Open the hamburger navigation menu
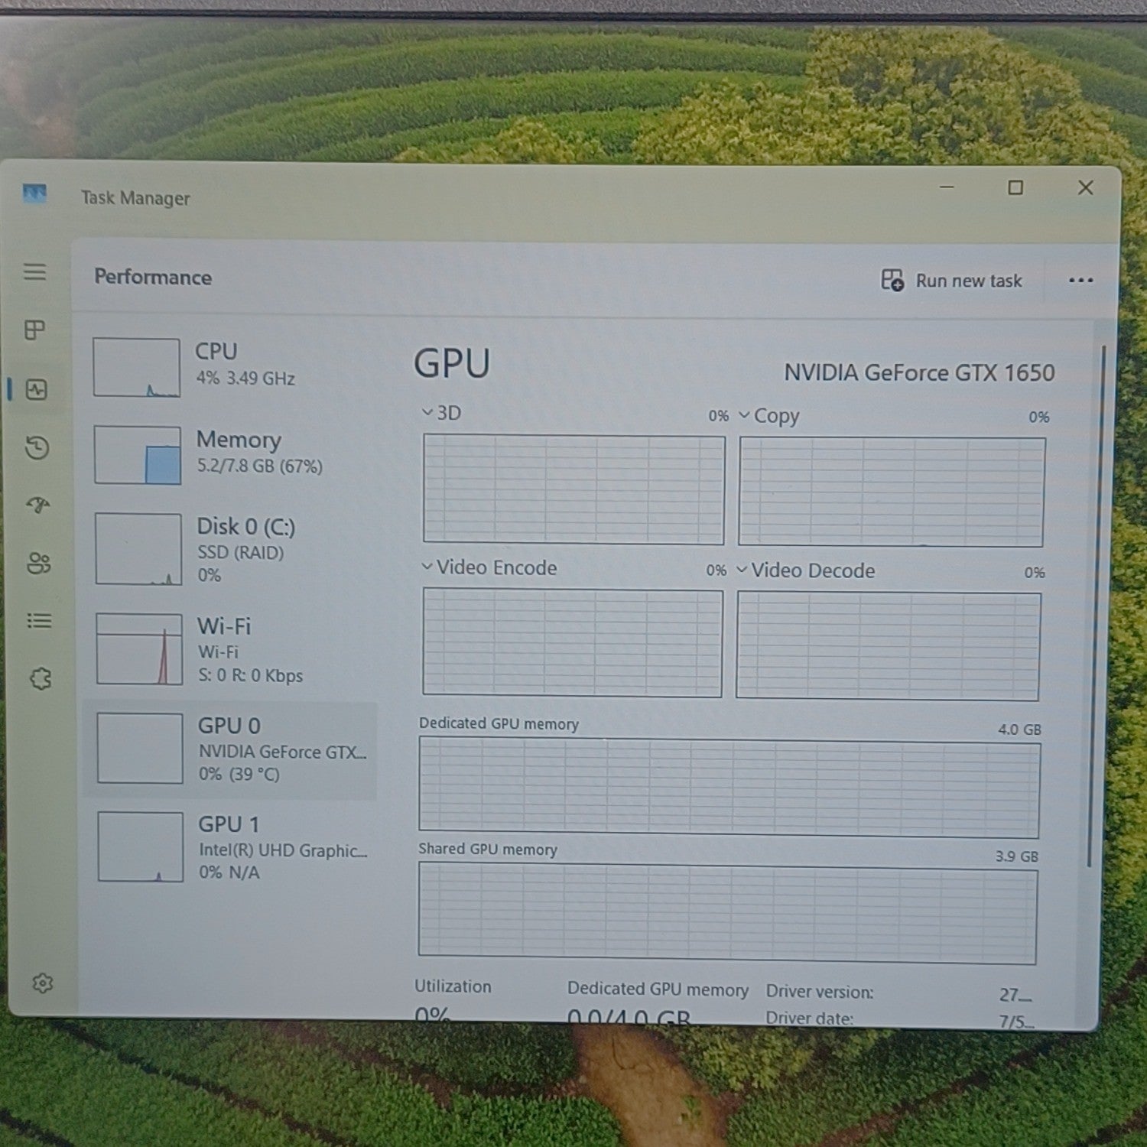Image resolution: width=1147 pixels, height=1147 pixels. [x=34, y=271]
